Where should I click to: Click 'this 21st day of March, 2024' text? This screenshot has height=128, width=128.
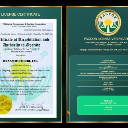[x=21, y=94]
